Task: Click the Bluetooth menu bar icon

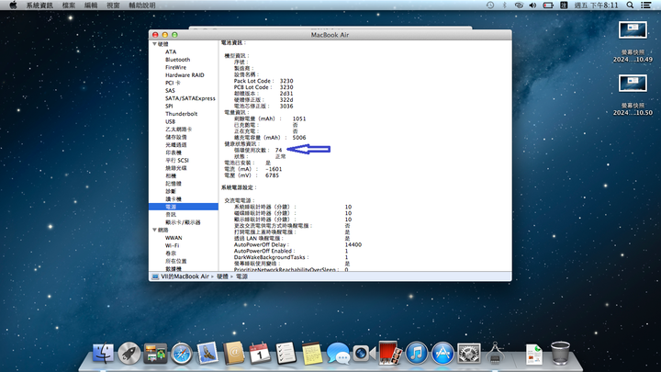Action: coord(504,6)
